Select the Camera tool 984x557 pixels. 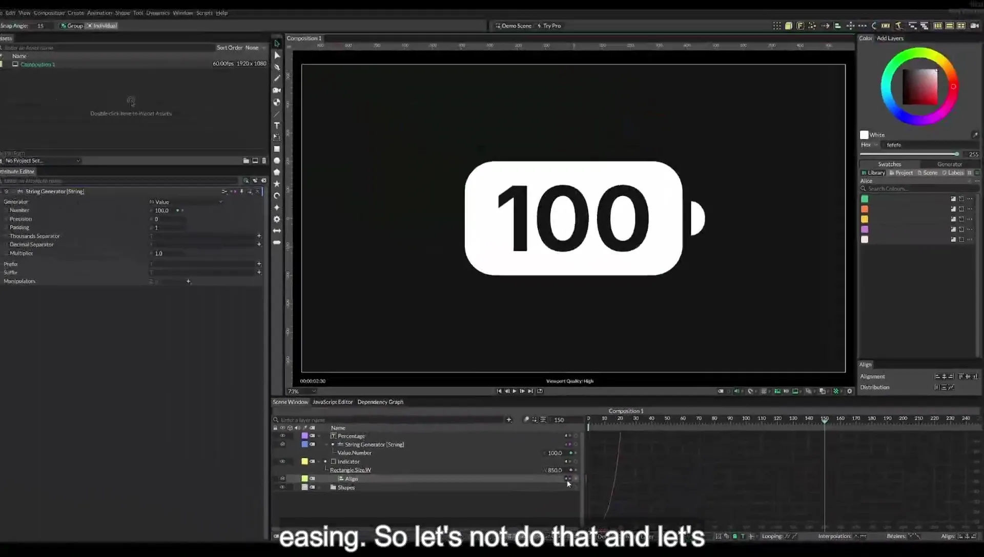pyautogui.click(x=277, y=90)
